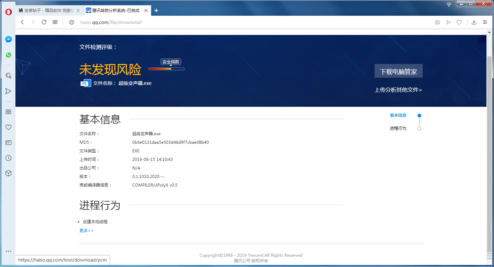Open Facebook Messenger in the sidebar
Screen dimensions: 494x267
(x=9, y=39)
